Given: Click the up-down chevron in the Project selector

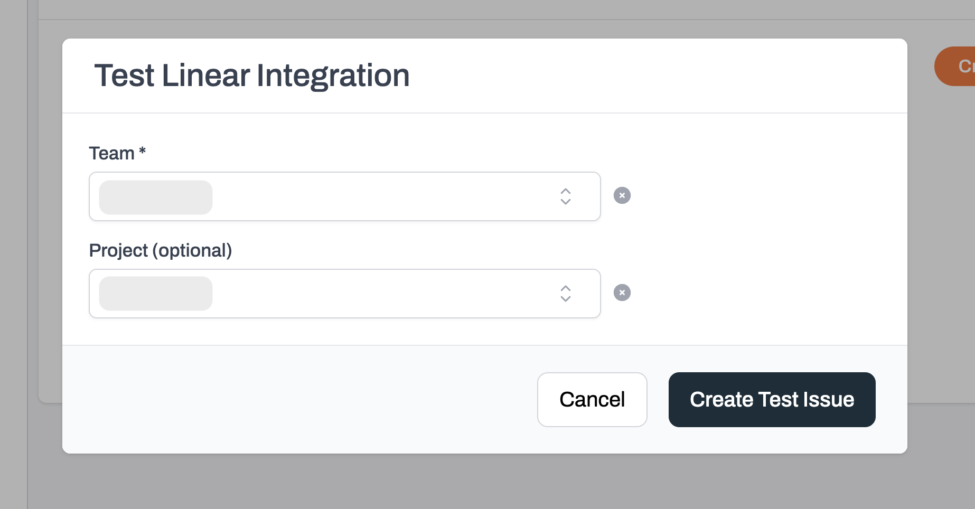Looking at the screenshot, I should click(x=565, y=293).
